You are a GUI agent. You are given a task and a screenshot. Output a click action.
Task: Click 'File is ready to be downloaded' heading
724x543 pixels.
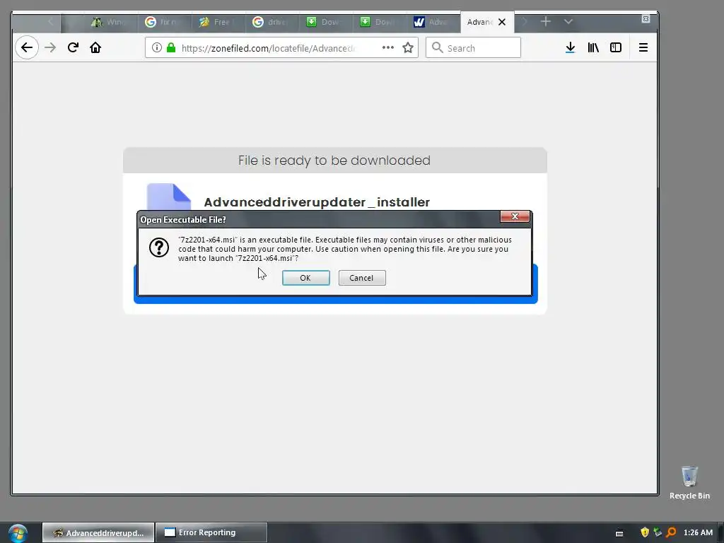pos(334,160)
